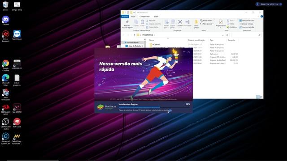Expand the address bar history dropdown
Viewport: 287px width, 161px height.
tap(223, 35)
